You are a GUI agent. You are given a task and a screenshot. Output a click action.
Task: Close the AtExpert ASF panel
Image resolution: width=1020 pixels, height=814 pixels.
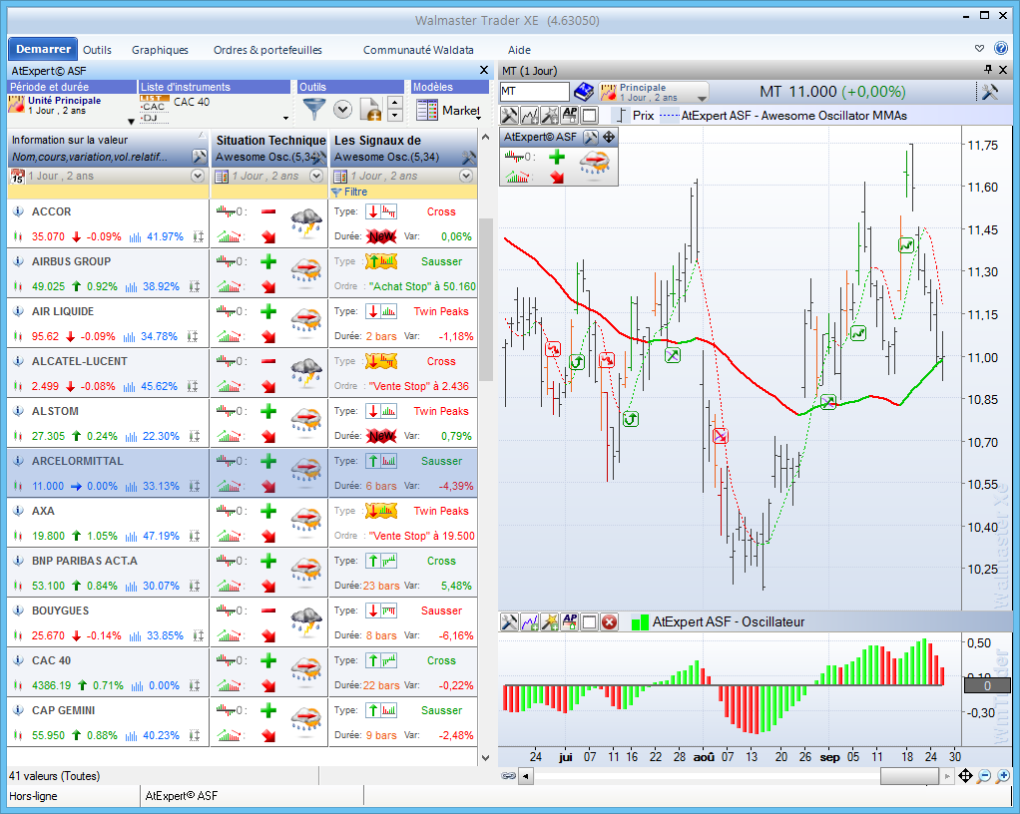point(483,70)
